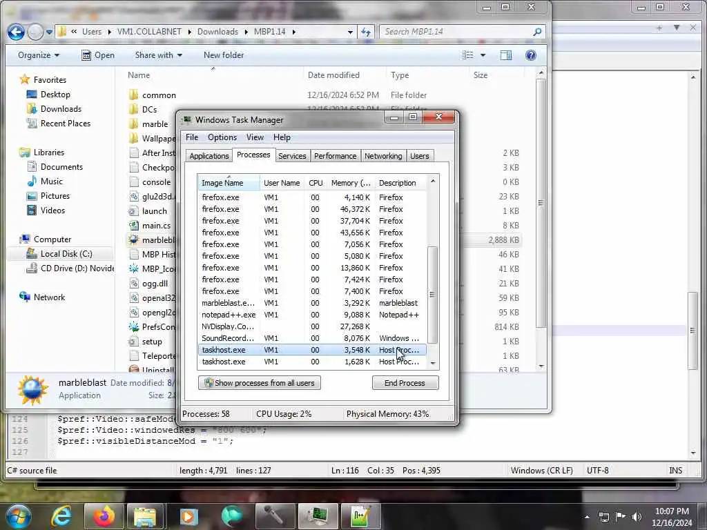Select the marbleblast.exe process row
707x530 pixels.
(x=312, y=303)
